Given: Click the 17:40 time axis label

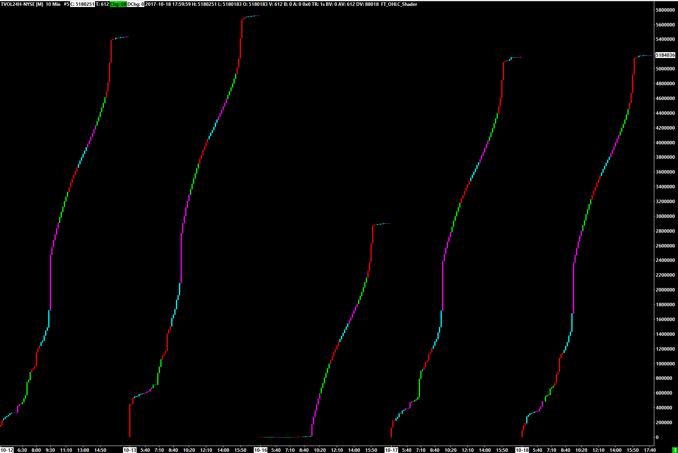Looking at the screenshot, I should (x=650, y=450).
